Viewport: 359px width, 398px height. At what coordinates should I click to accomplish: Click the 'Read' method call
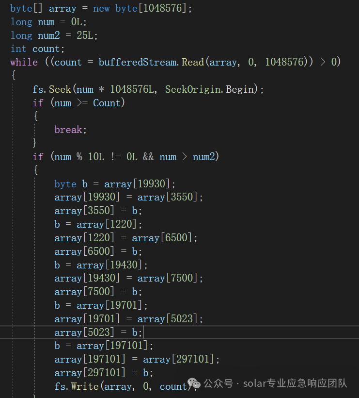(193, 62)
